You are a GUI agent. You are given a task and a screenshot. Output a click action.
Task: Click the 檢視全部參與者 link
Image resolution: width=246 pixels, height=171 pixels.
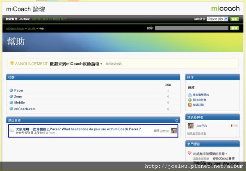[x=196, y=133]
